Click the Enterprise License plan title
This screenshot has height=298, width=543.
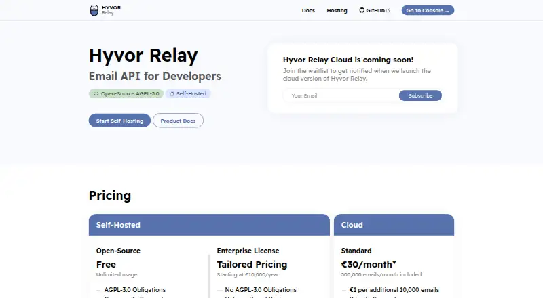248,251
